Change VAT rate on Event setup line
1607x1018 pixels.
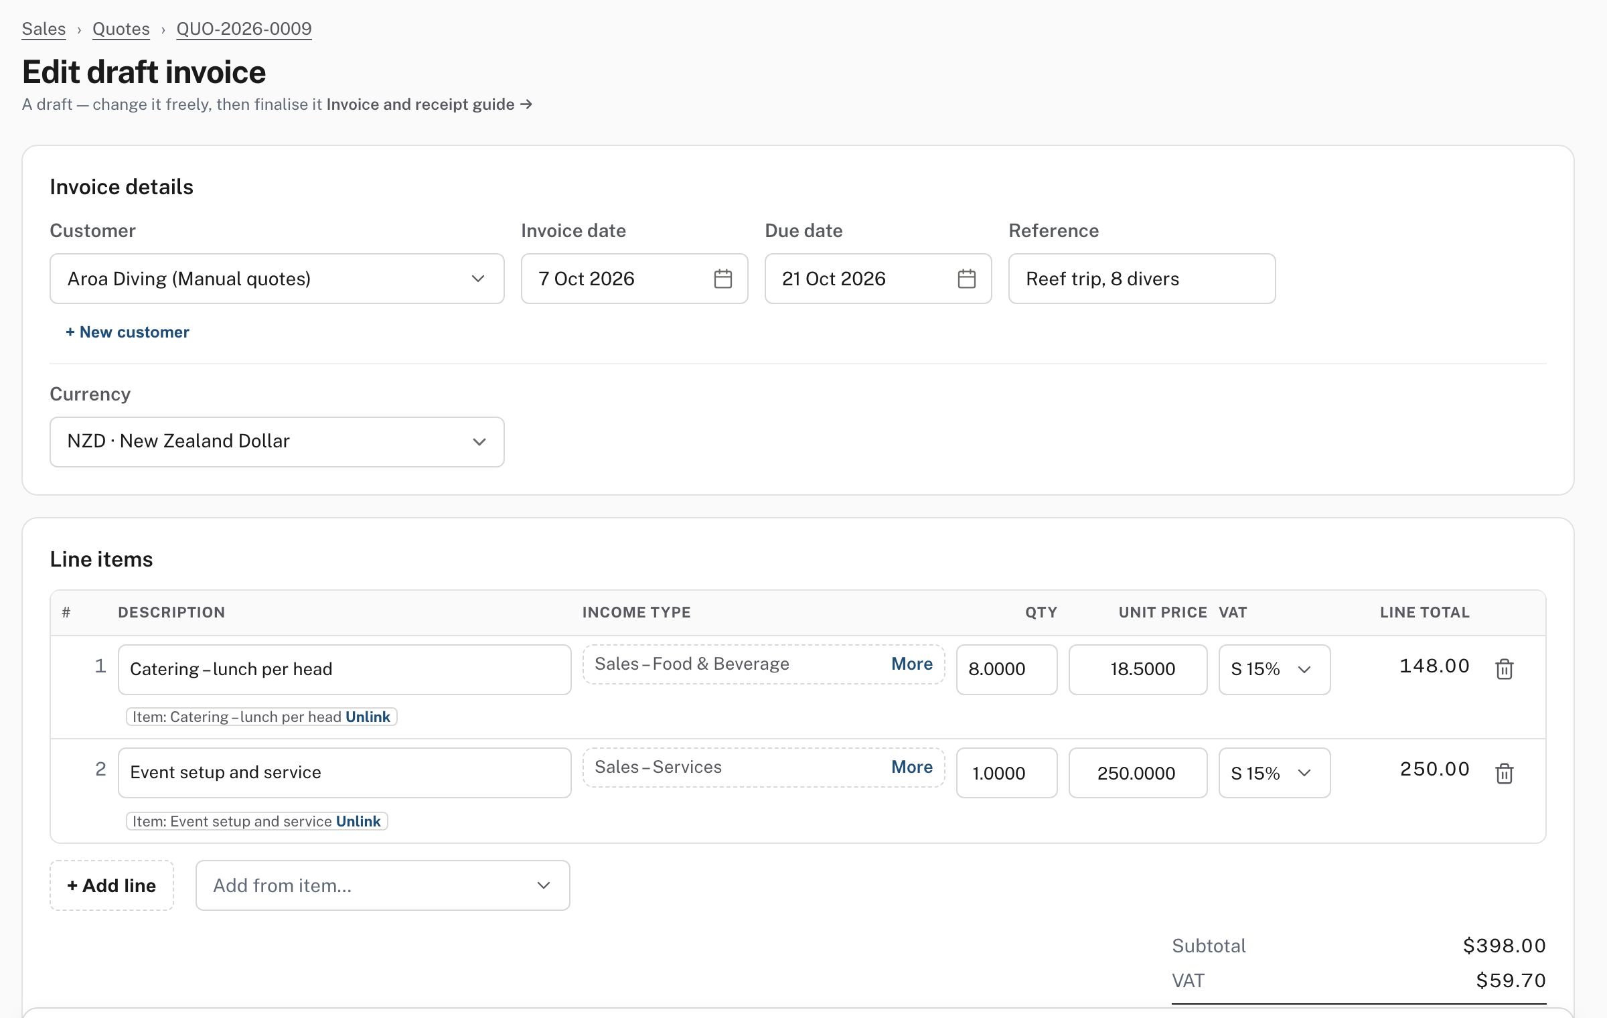click(1274, 773)
